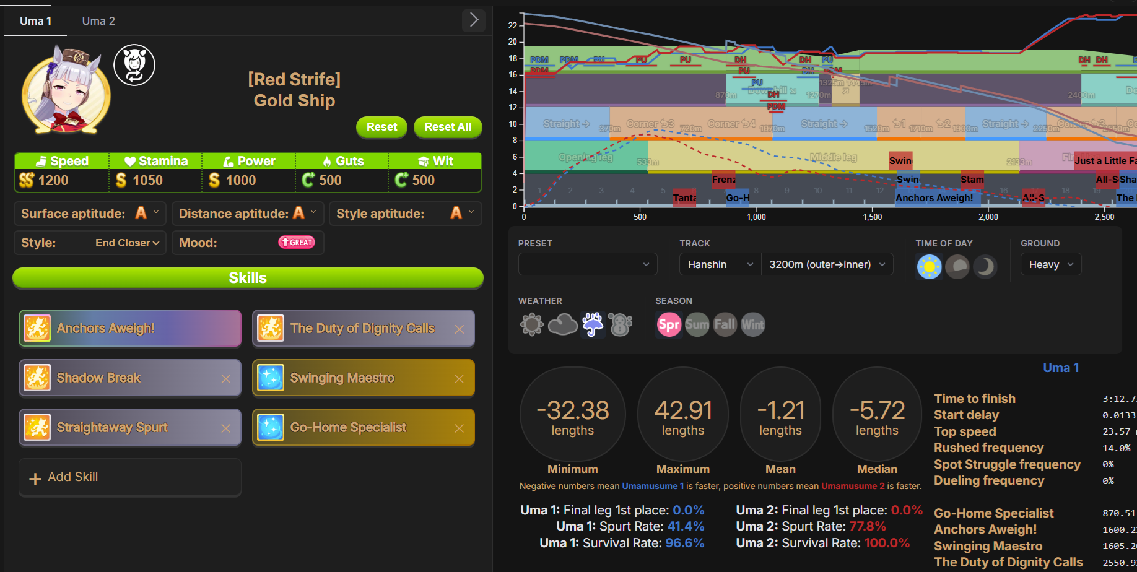Click the Speed stat rank icon
The image size is (1137, 572).
[27, 180]
